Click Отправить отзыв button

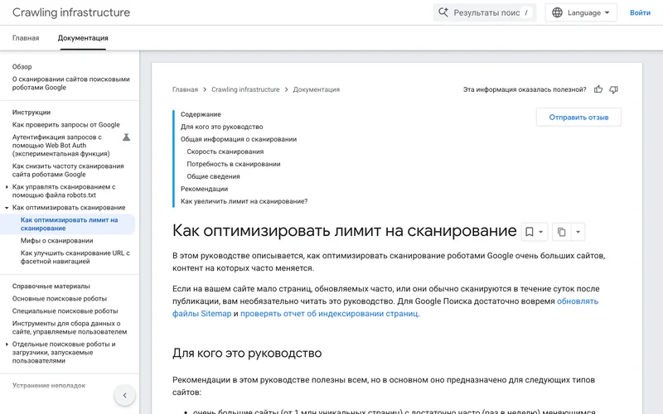578,117
